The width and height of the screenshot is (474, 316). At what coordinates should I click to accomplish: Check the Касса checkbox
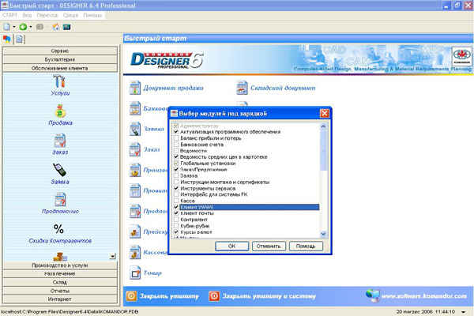pos(176,201)
